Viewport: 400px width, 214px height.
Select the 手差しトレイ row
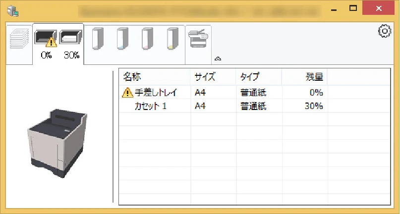(x=255, y=92)
